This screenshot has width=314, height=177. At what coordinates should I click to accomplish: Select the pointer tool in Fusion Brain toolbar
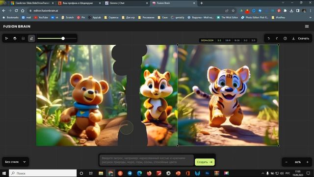[x=6, y=38]
